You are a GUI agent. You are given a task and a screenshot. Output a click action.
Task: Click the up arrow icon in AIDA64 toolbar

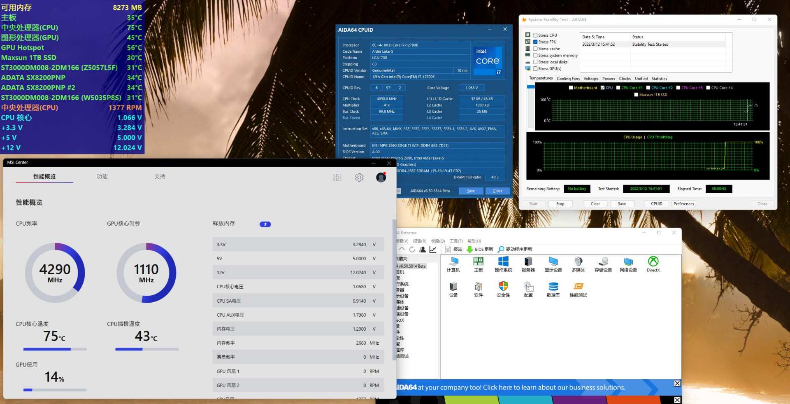pos(402,249)
